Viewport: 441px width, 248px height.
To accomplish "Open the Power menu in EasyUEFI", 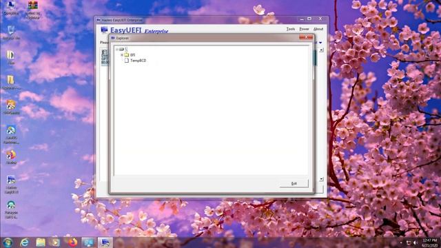I will pos(304,29).
